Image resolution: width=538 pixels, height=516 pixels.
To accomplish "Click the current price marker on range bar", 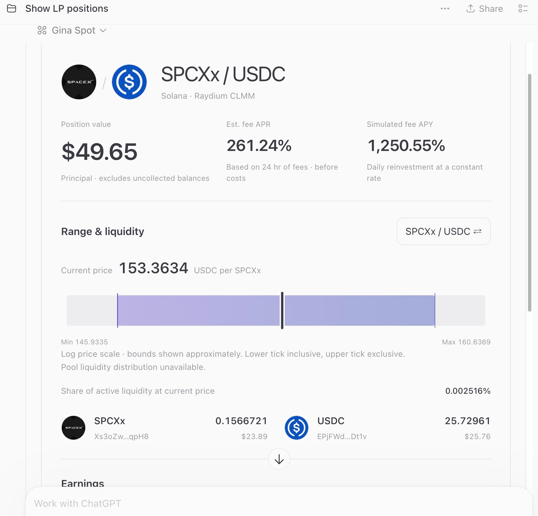I will coord(282,310).
